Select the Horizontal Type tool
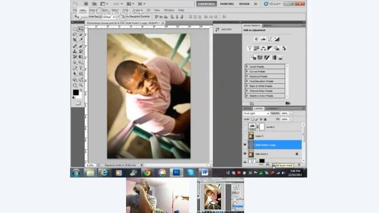 tap(81, 69)
